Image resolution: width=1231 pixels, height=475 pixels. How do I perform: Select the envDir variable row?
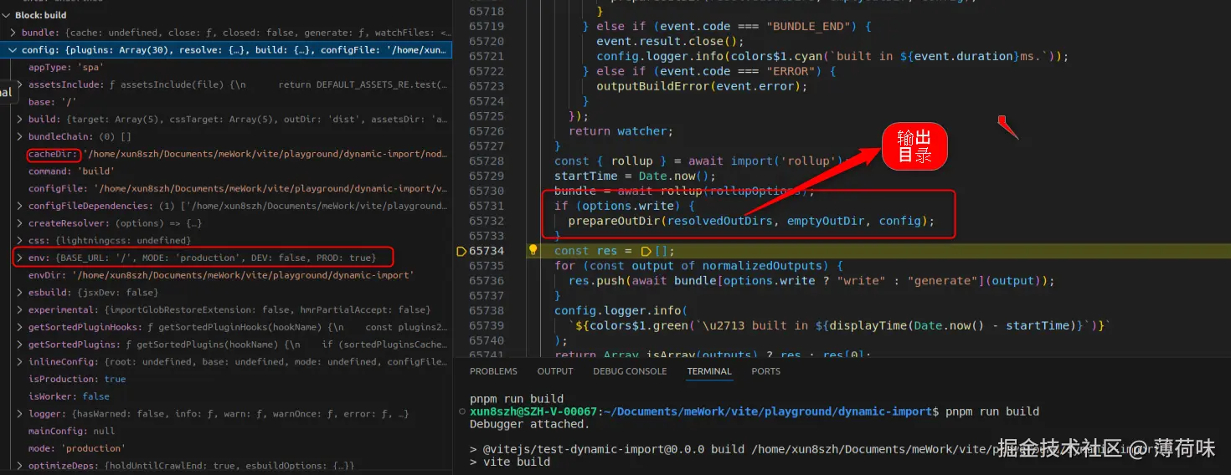226,275
